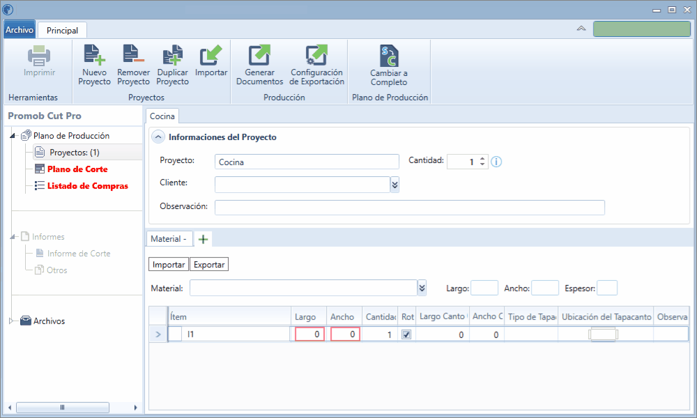Screen dimensions: 697x418
Task: Toggle the Rot checkbox for item I1
Action: pos(406,334)
